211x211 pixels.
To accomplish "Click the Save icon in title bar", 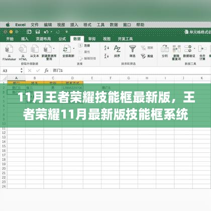I will click(x=38, y=32).
